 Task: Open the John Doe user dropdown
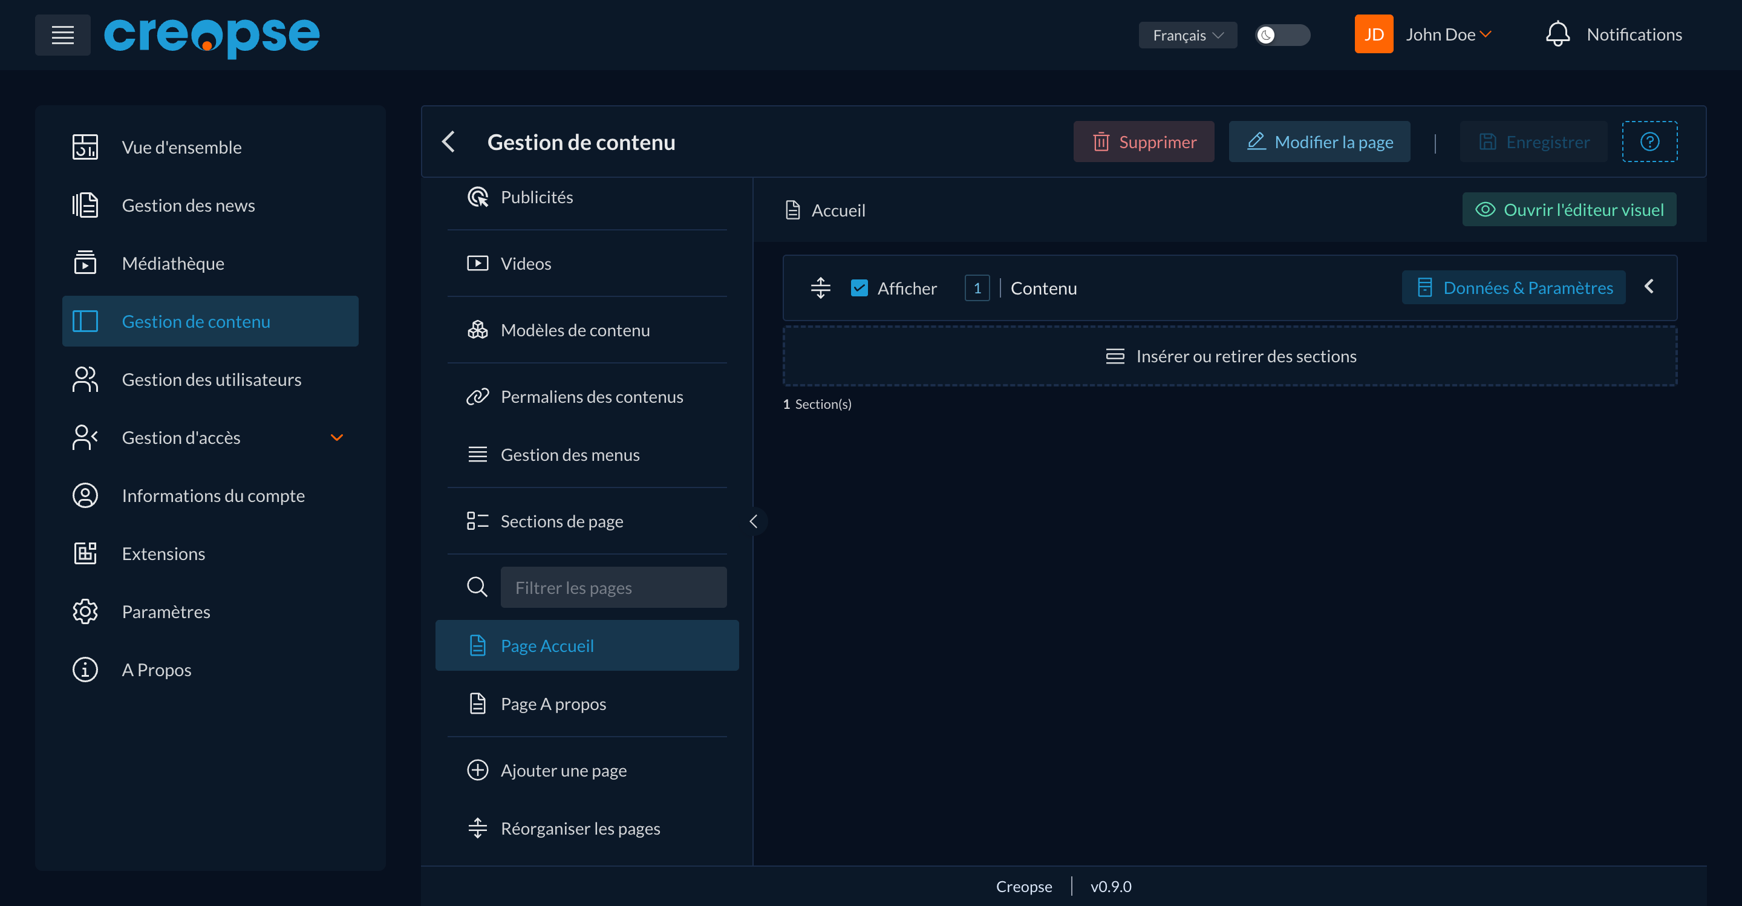[1449, 34]
